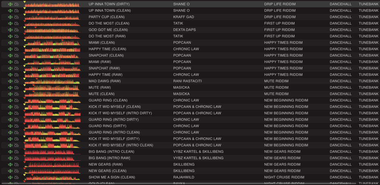
Task: Click the waveform preview of DO THE MOST (CLEAN)
Action: pos(52,23)
